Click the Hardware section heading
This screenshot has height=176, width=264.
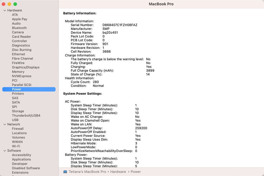point(15,11)
